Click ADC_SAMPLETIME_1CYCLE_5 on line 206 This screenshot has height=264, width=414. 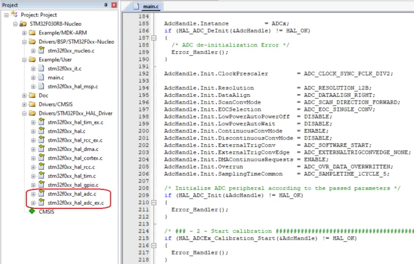tap(345, 174)
